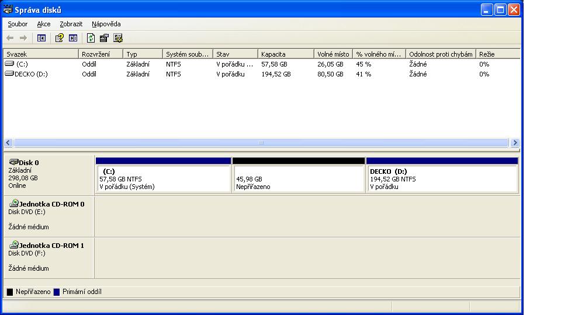Click the 57,58 GB capacity cell

(x=274, y=64)
